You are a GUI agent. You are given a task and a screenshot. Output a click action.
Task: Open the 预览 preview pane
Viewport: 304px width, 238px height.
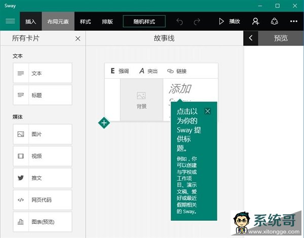(x=281, y=38)
